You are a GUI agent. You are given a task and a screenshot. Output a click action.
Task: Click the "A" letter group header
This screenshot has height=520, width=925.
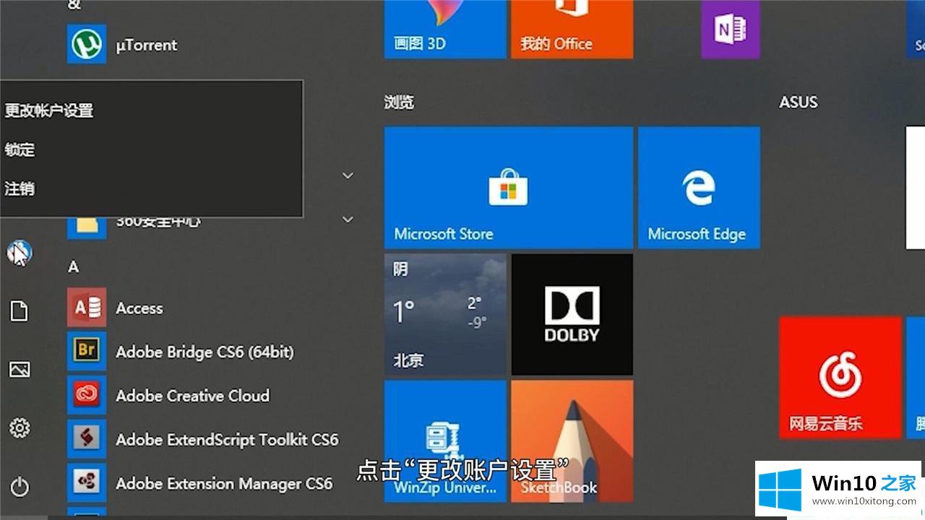click(73, 267)
